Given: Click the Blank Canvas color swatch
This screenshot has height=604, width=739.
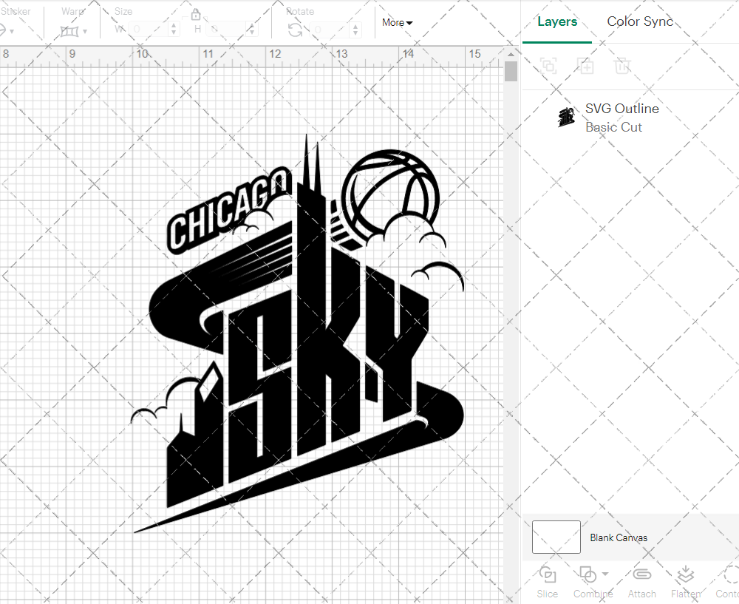Looking at the screenshot, I should pos(556,537).
